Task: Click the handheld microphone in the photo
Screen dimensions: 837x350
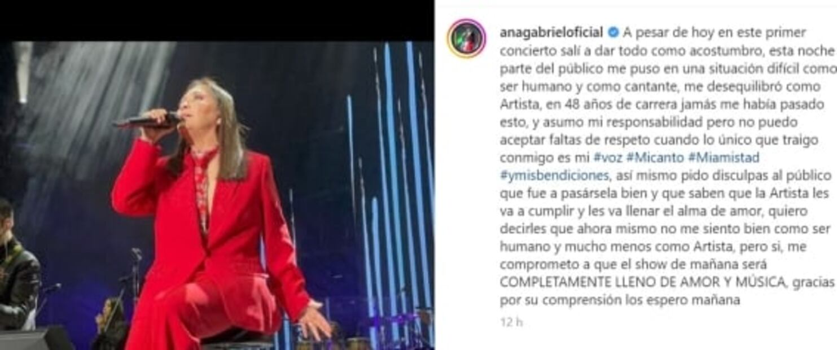Action: pyautogui.click(x=147, y=120)
